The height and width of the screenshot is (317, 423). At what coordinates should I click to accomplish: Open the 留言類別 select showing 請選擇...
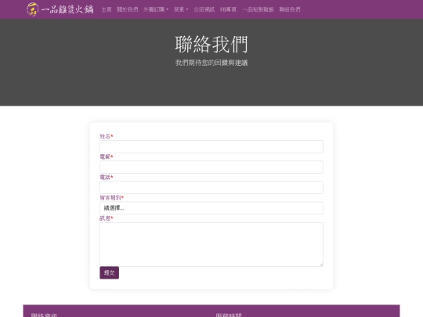[x=211, y=208]
